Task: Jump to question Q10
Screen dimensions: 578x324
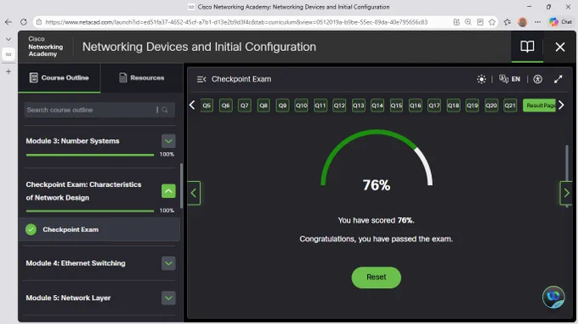Action: click(x=301, y=105)
